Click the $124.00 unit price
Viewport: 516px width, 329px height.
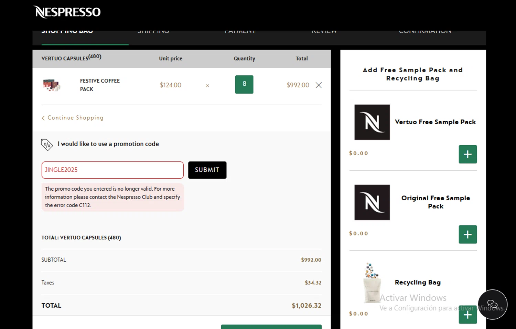point(171,85)
